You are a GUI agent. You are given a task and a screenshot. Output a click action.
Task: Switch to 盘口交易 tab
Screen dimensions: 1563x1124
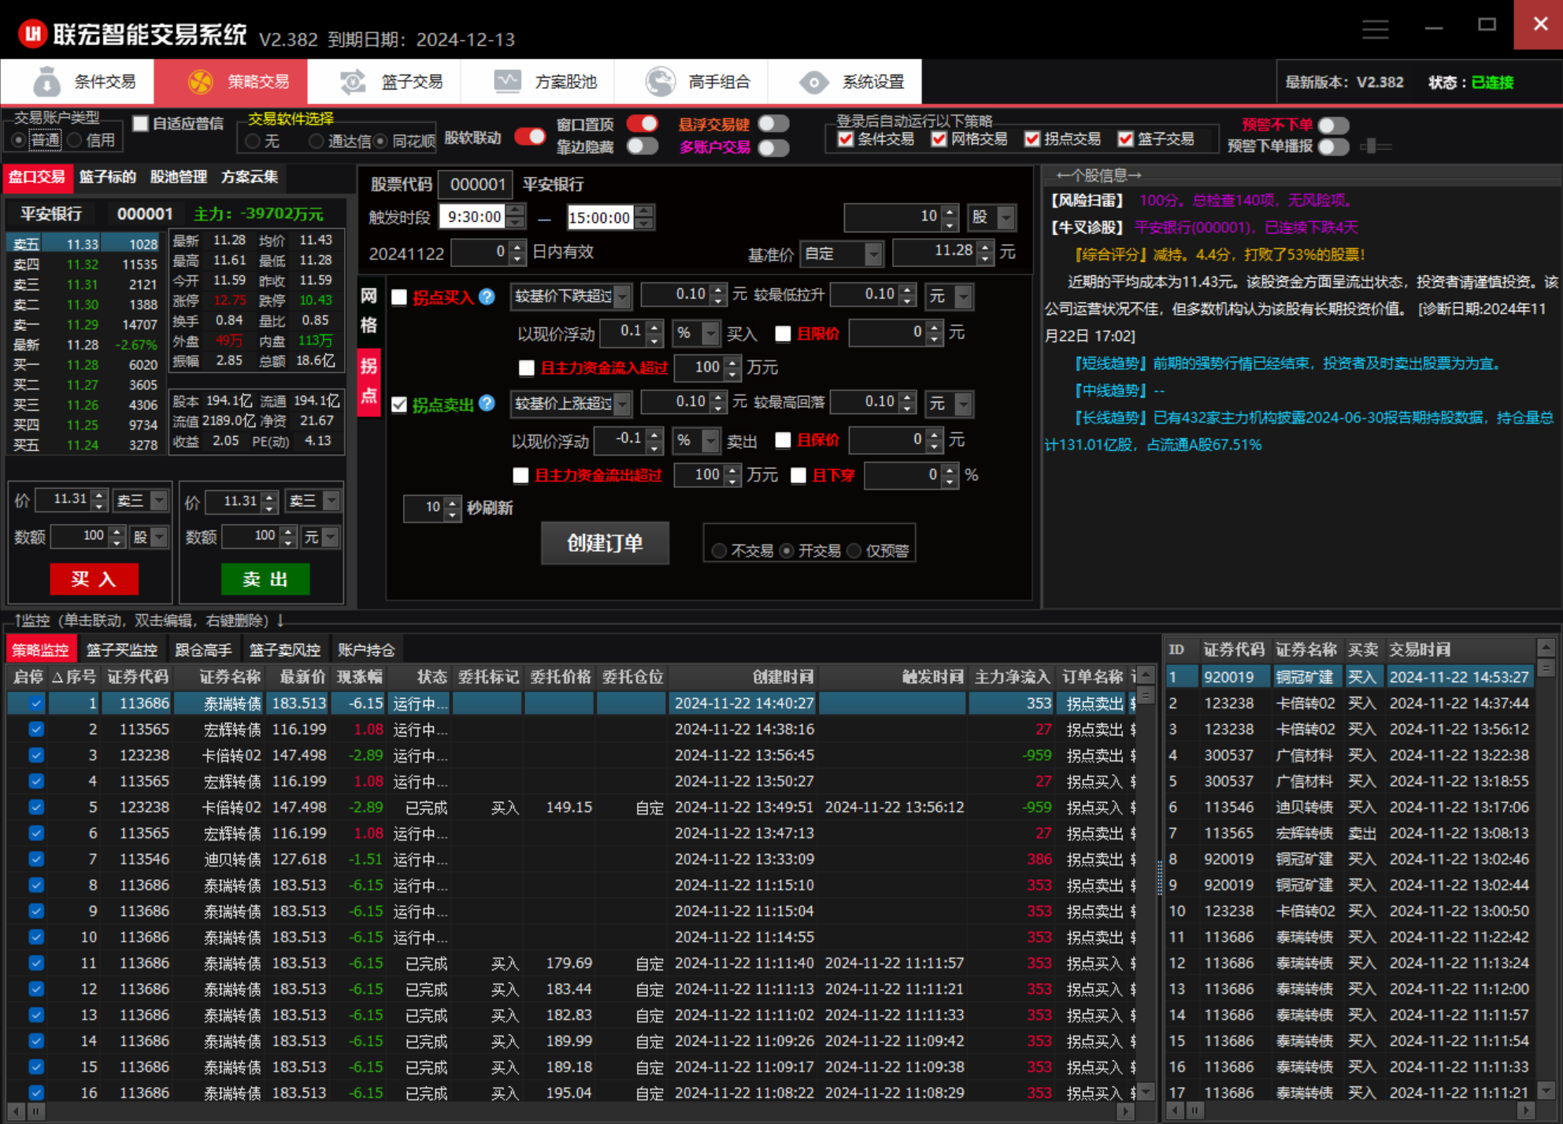click(x=37, y=177)
